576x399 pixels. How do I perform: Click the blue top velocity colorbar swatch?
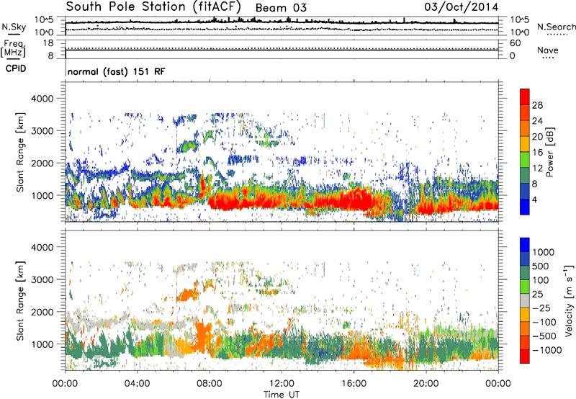[x=525, y=245]
